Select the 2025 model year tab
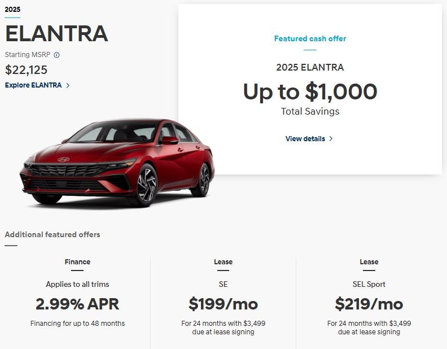This screenshot has width=447, height=349. coord(12,10)
